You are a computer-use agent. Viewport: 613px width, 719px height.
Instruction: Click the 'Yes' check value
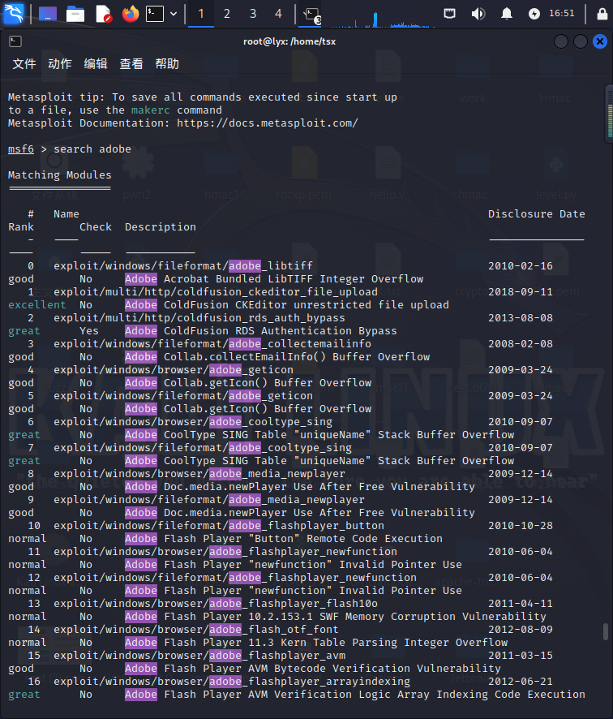pos(89,331)
